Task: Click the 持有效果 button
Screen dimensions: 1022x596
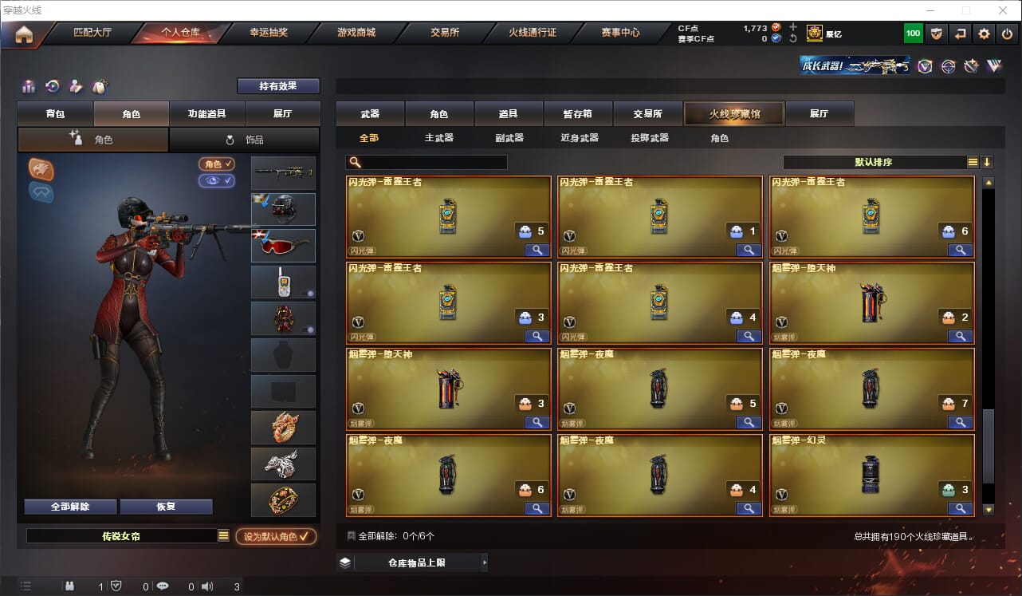Action: 278,85
